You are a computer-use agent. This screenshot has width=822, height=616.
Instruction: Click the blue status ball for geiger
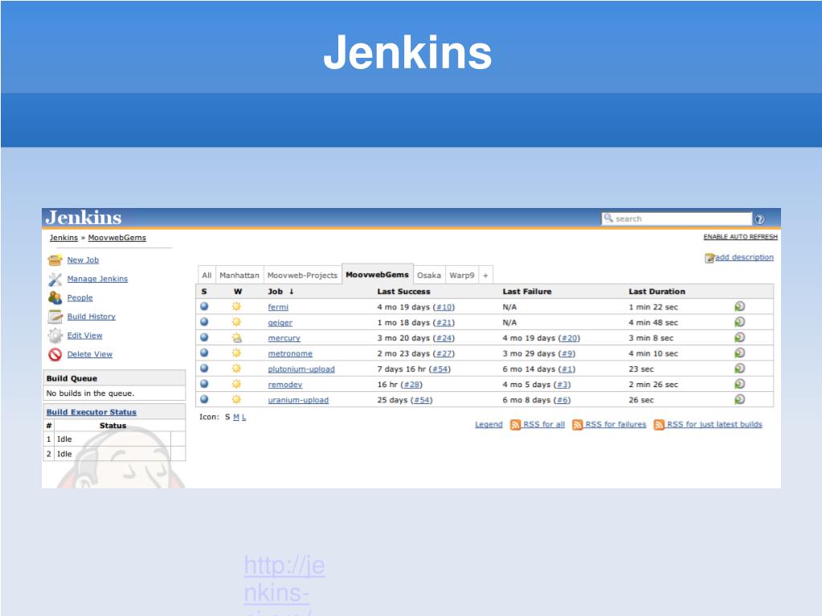(x=204, y=321)
